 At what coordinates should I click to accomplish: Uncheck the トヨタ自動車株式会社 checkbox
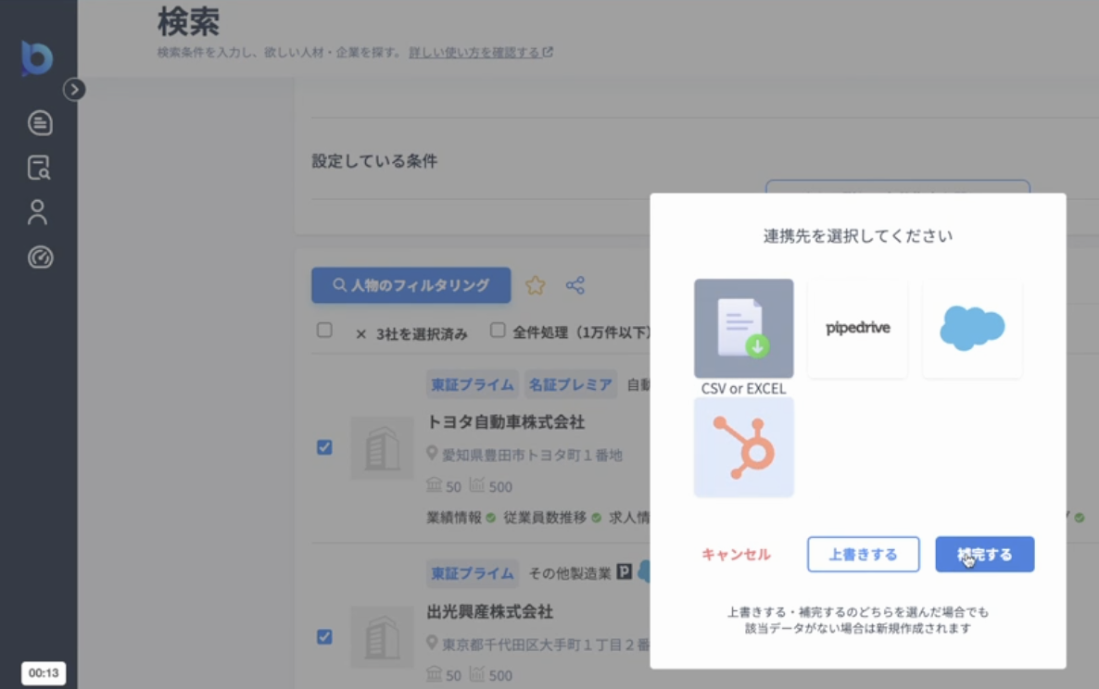324,446
